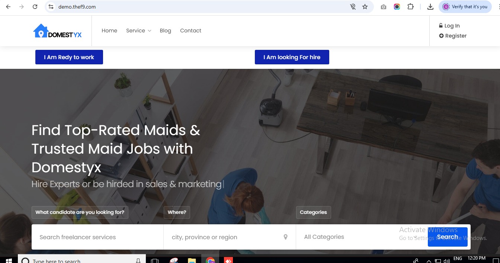Click the screenshot camera extension icon
This screenshot has width=500, height=263.
384,7
